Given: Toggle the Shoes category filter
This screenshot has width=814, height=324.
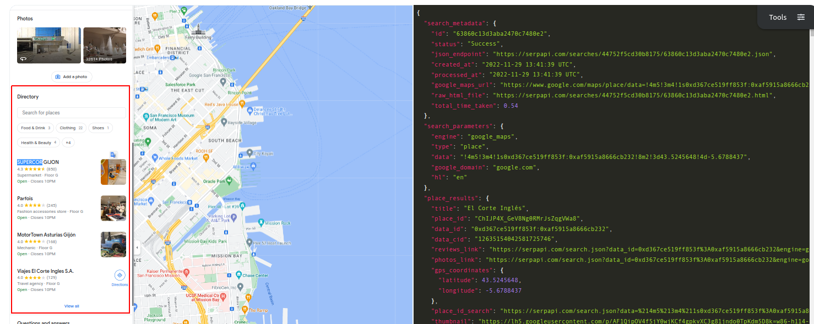Looking at the screenshot, I should (100, 128).
